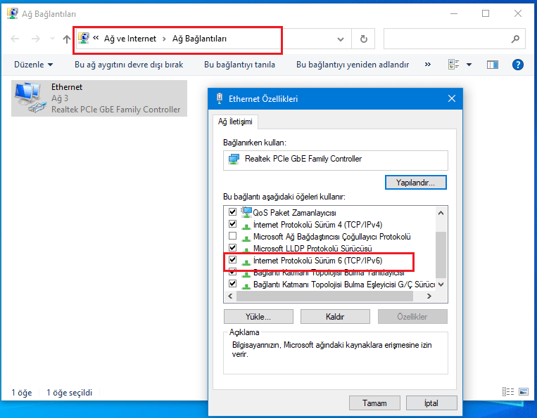Click the search magnifier icon
Screen dimensions: 537x418
pyautogui.click(x=515, y=39)
